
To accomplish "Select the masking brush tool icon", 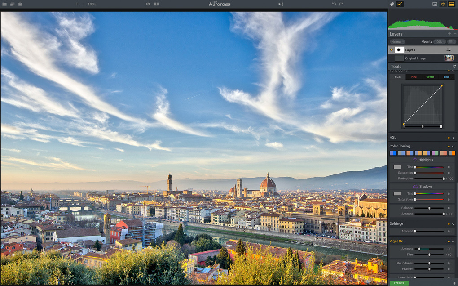I will pyautogui.click(x=400, y=4).
